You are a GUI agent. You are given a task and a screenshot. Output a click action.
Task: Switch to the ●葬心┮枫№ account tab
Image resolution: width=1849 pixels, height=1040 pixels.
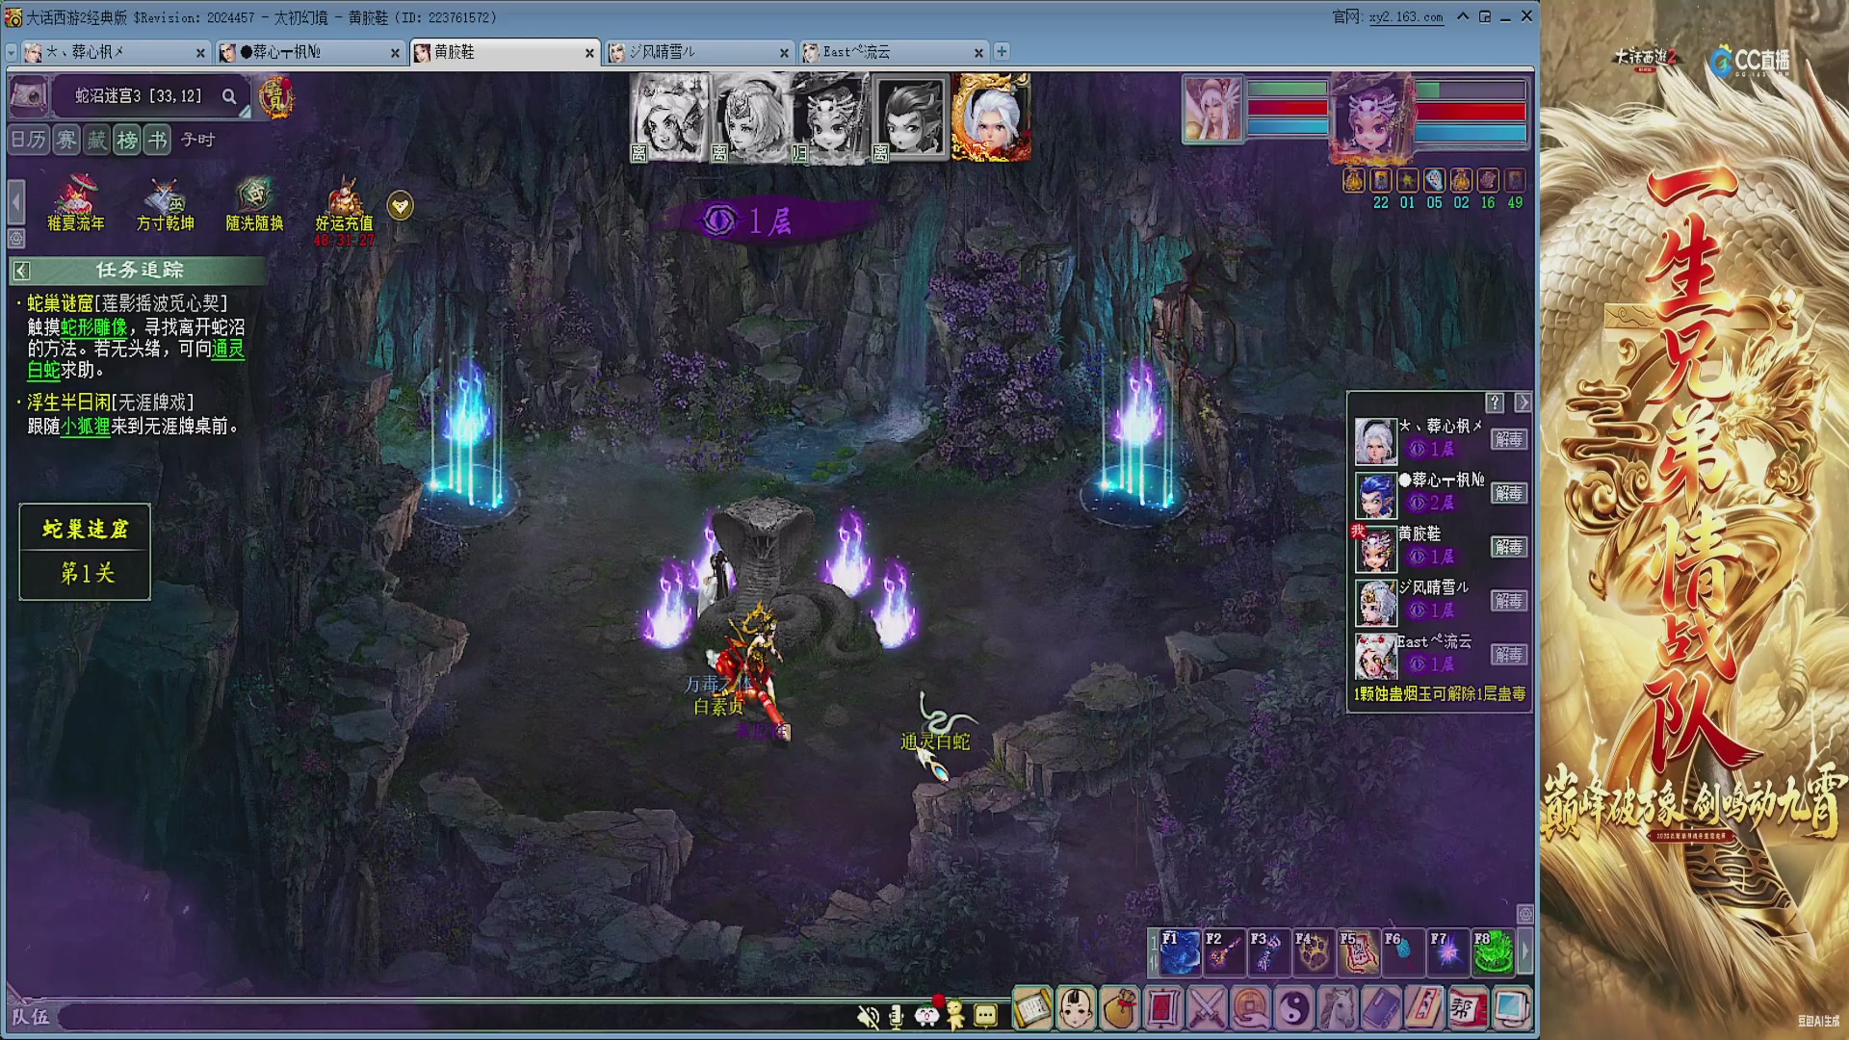point(309,52)
